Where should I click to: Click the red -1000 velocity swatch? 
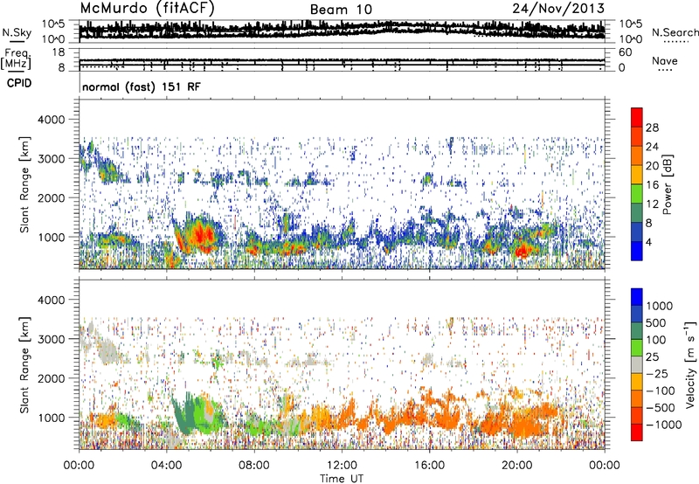637,432
